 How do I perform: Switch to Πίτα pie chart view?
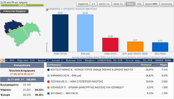tap(139, 4)
